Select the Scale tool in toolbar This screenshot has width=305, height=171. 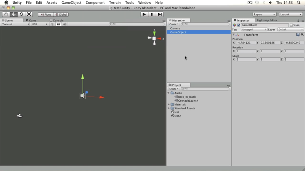click(x=29, y=14)
